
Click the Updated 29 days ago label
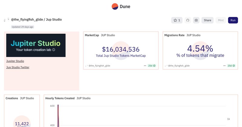click(22, 27)
